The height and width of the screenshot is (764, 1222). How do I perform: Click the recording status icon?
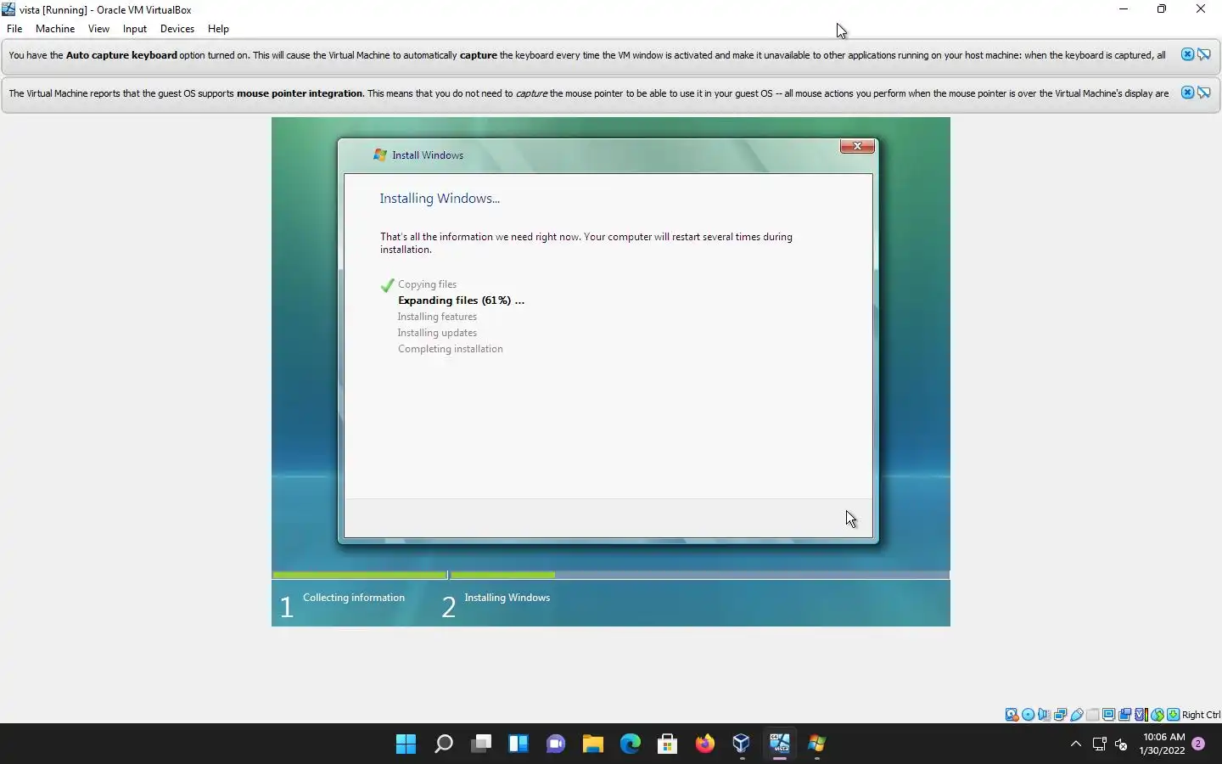click(1125, 715)
